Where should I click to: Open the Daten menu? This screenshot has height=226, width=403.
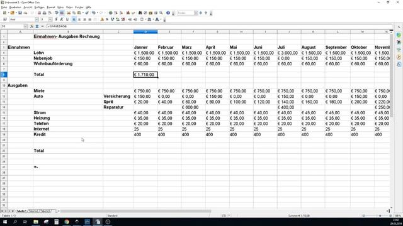(x=69, y=8)
